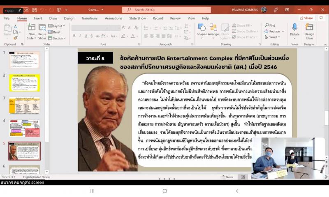
Task: Tap the Android back navigation arrow
Action: click(x=237, y=191)
